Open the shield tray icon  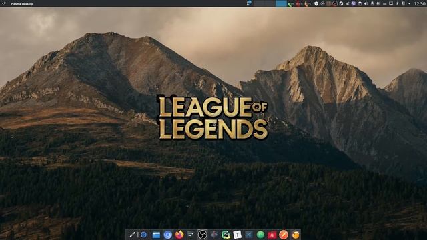click(316, 3)
